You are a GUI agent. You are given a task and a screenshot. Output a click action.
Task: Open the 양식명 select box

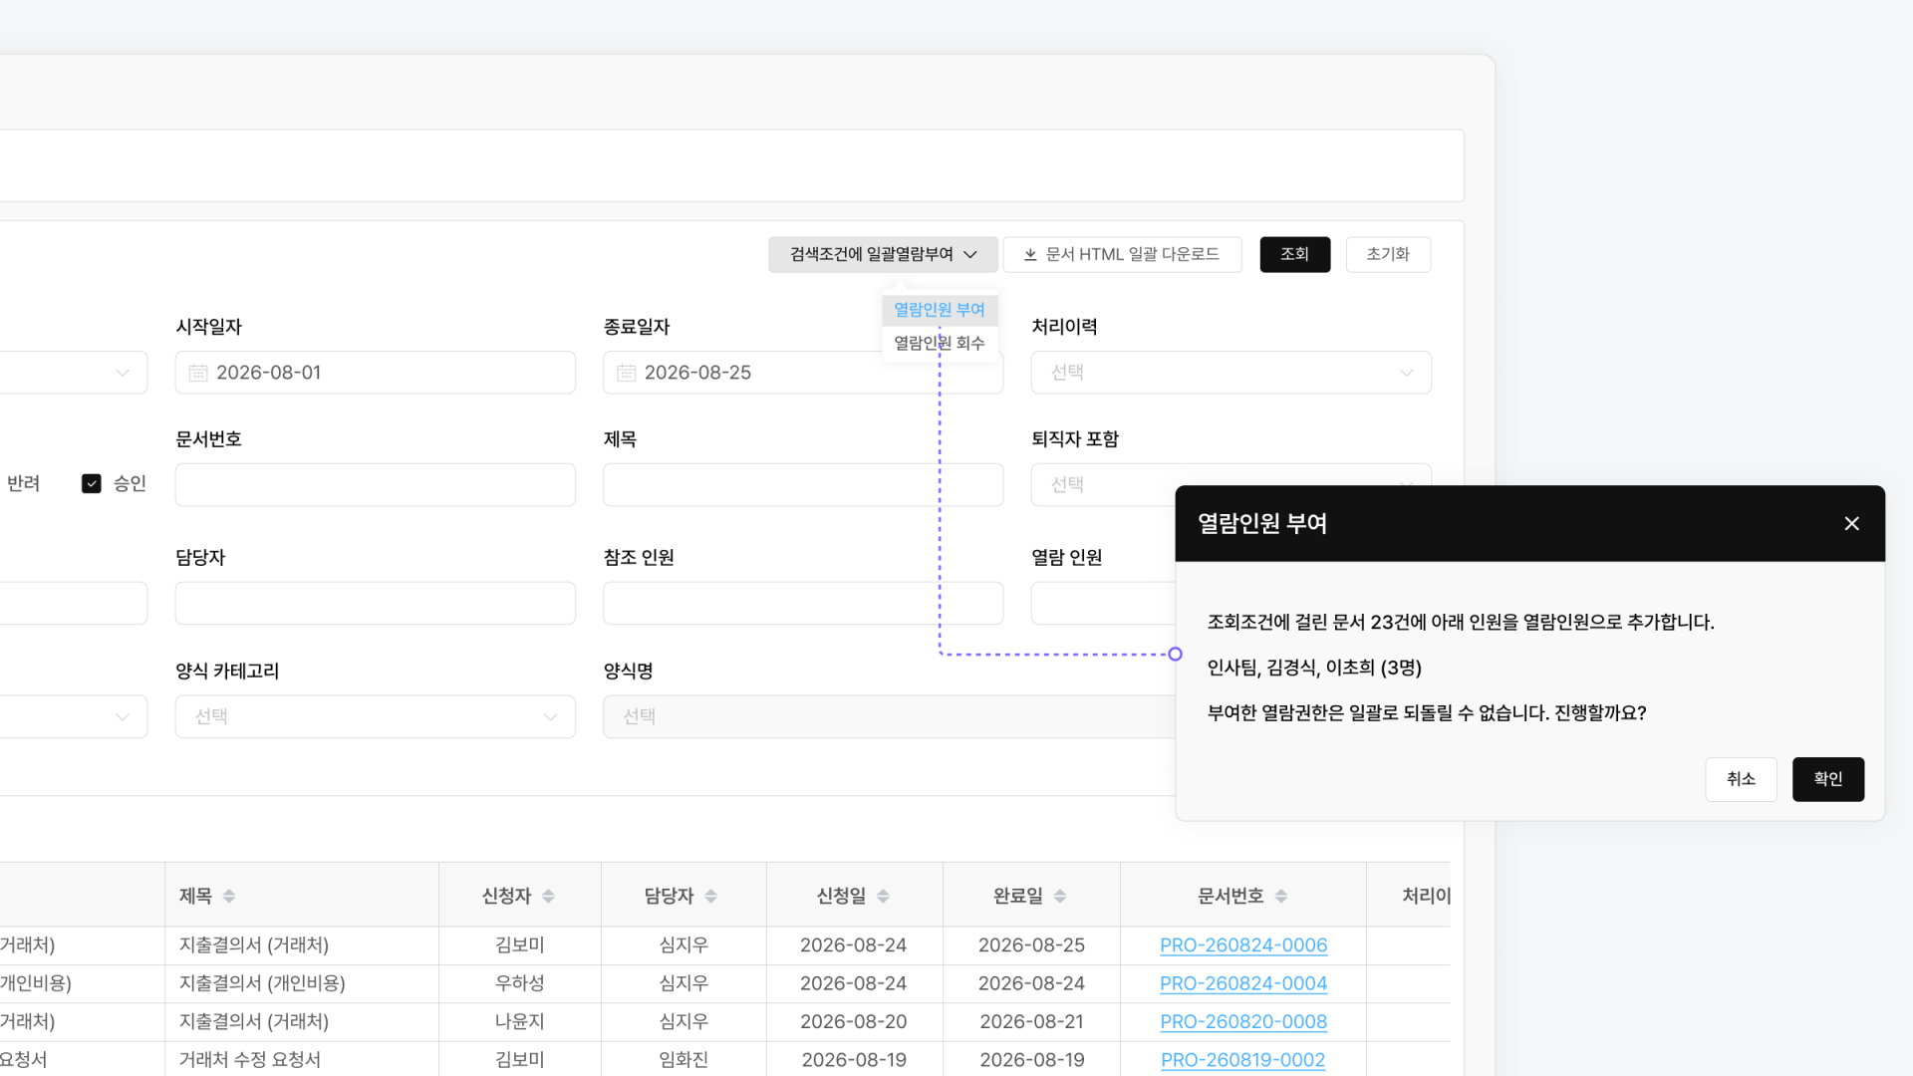[x=889, y=716]
